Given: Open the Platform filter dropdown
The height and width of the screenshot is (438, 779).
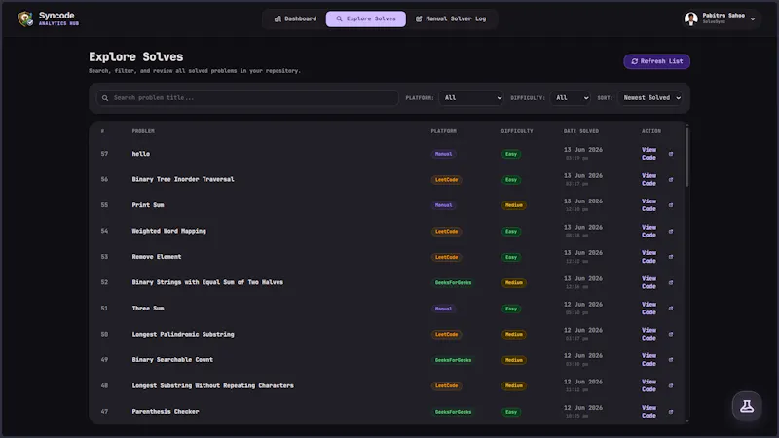Looking at the screenshot, I should click(471, 98).
